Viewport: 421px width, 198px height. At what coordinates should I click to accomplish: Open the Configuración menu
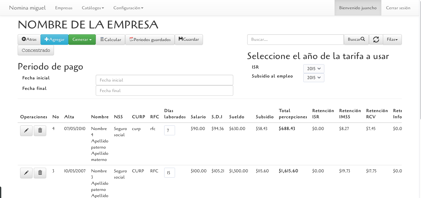[128, 8]
